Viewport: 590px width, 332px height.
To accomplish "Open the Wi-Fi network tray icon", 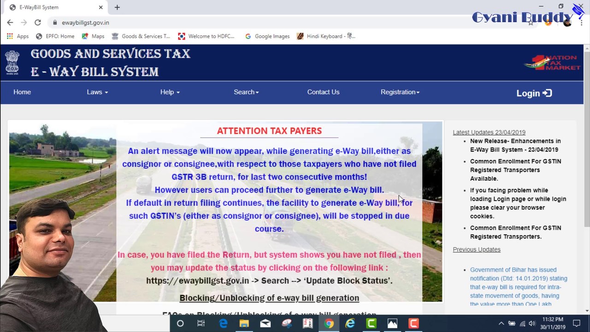I will click(x=522, y=324).
